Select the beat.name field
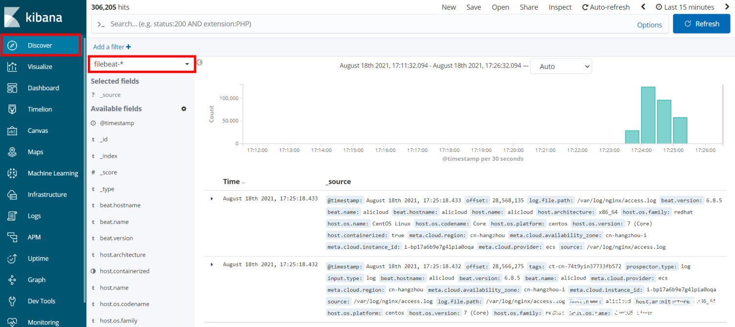This screenshot has width=735, height=327. pyautogui.click(x=114, y=222)
